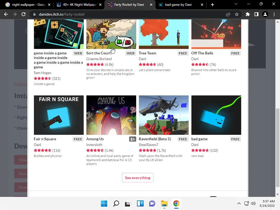
Task: Open the Ravenfield (Beta 5) title link
Action: [x=155, y=139]
